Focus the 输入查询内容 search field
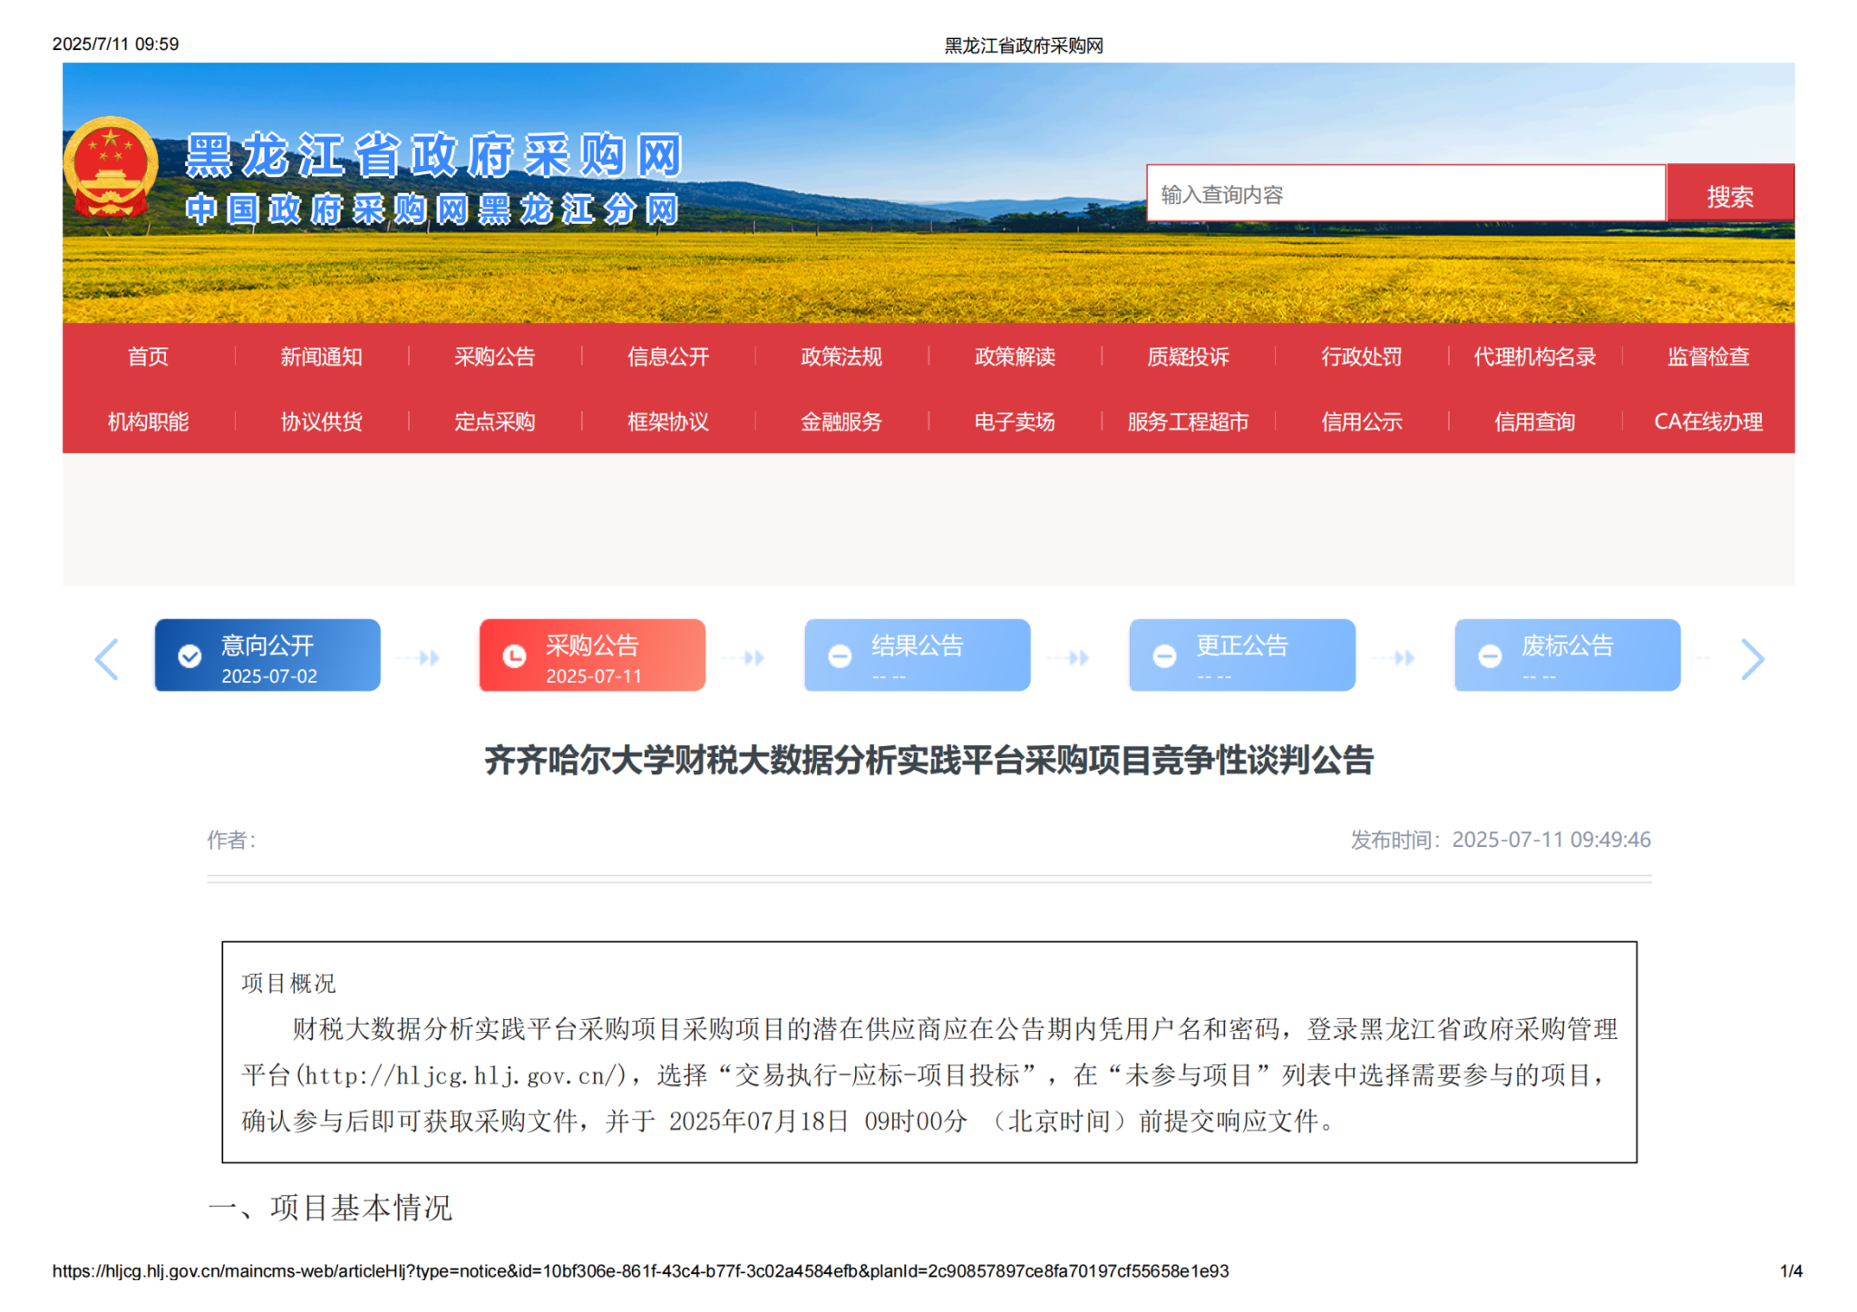1857x1312 pixels. pyautogui.click(x=1405, y=194)
